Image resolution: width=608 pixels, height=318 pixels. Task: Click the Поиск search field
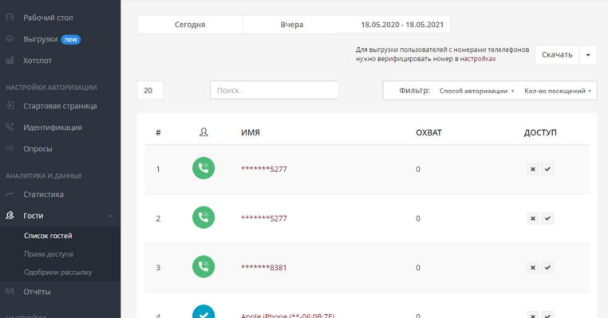[x=274, y=90]
